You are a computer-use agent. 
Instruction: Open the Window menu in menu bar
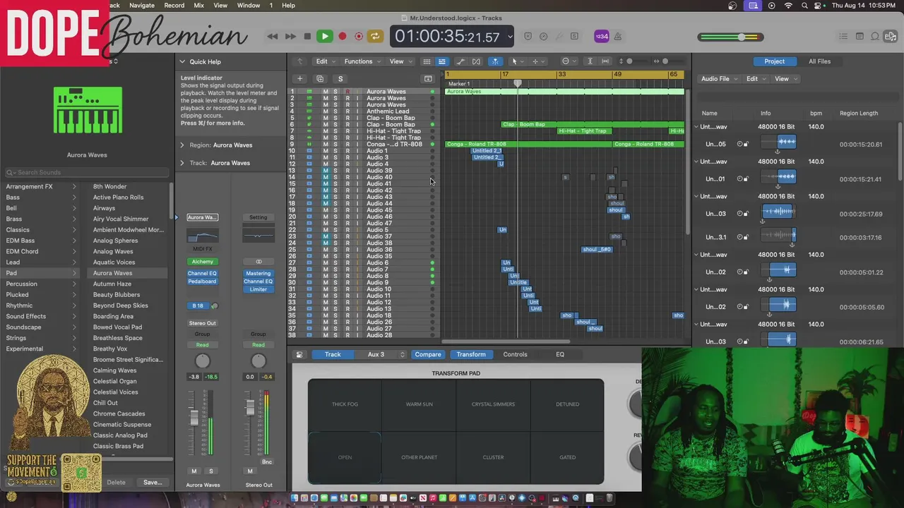(x=249, y=5)
